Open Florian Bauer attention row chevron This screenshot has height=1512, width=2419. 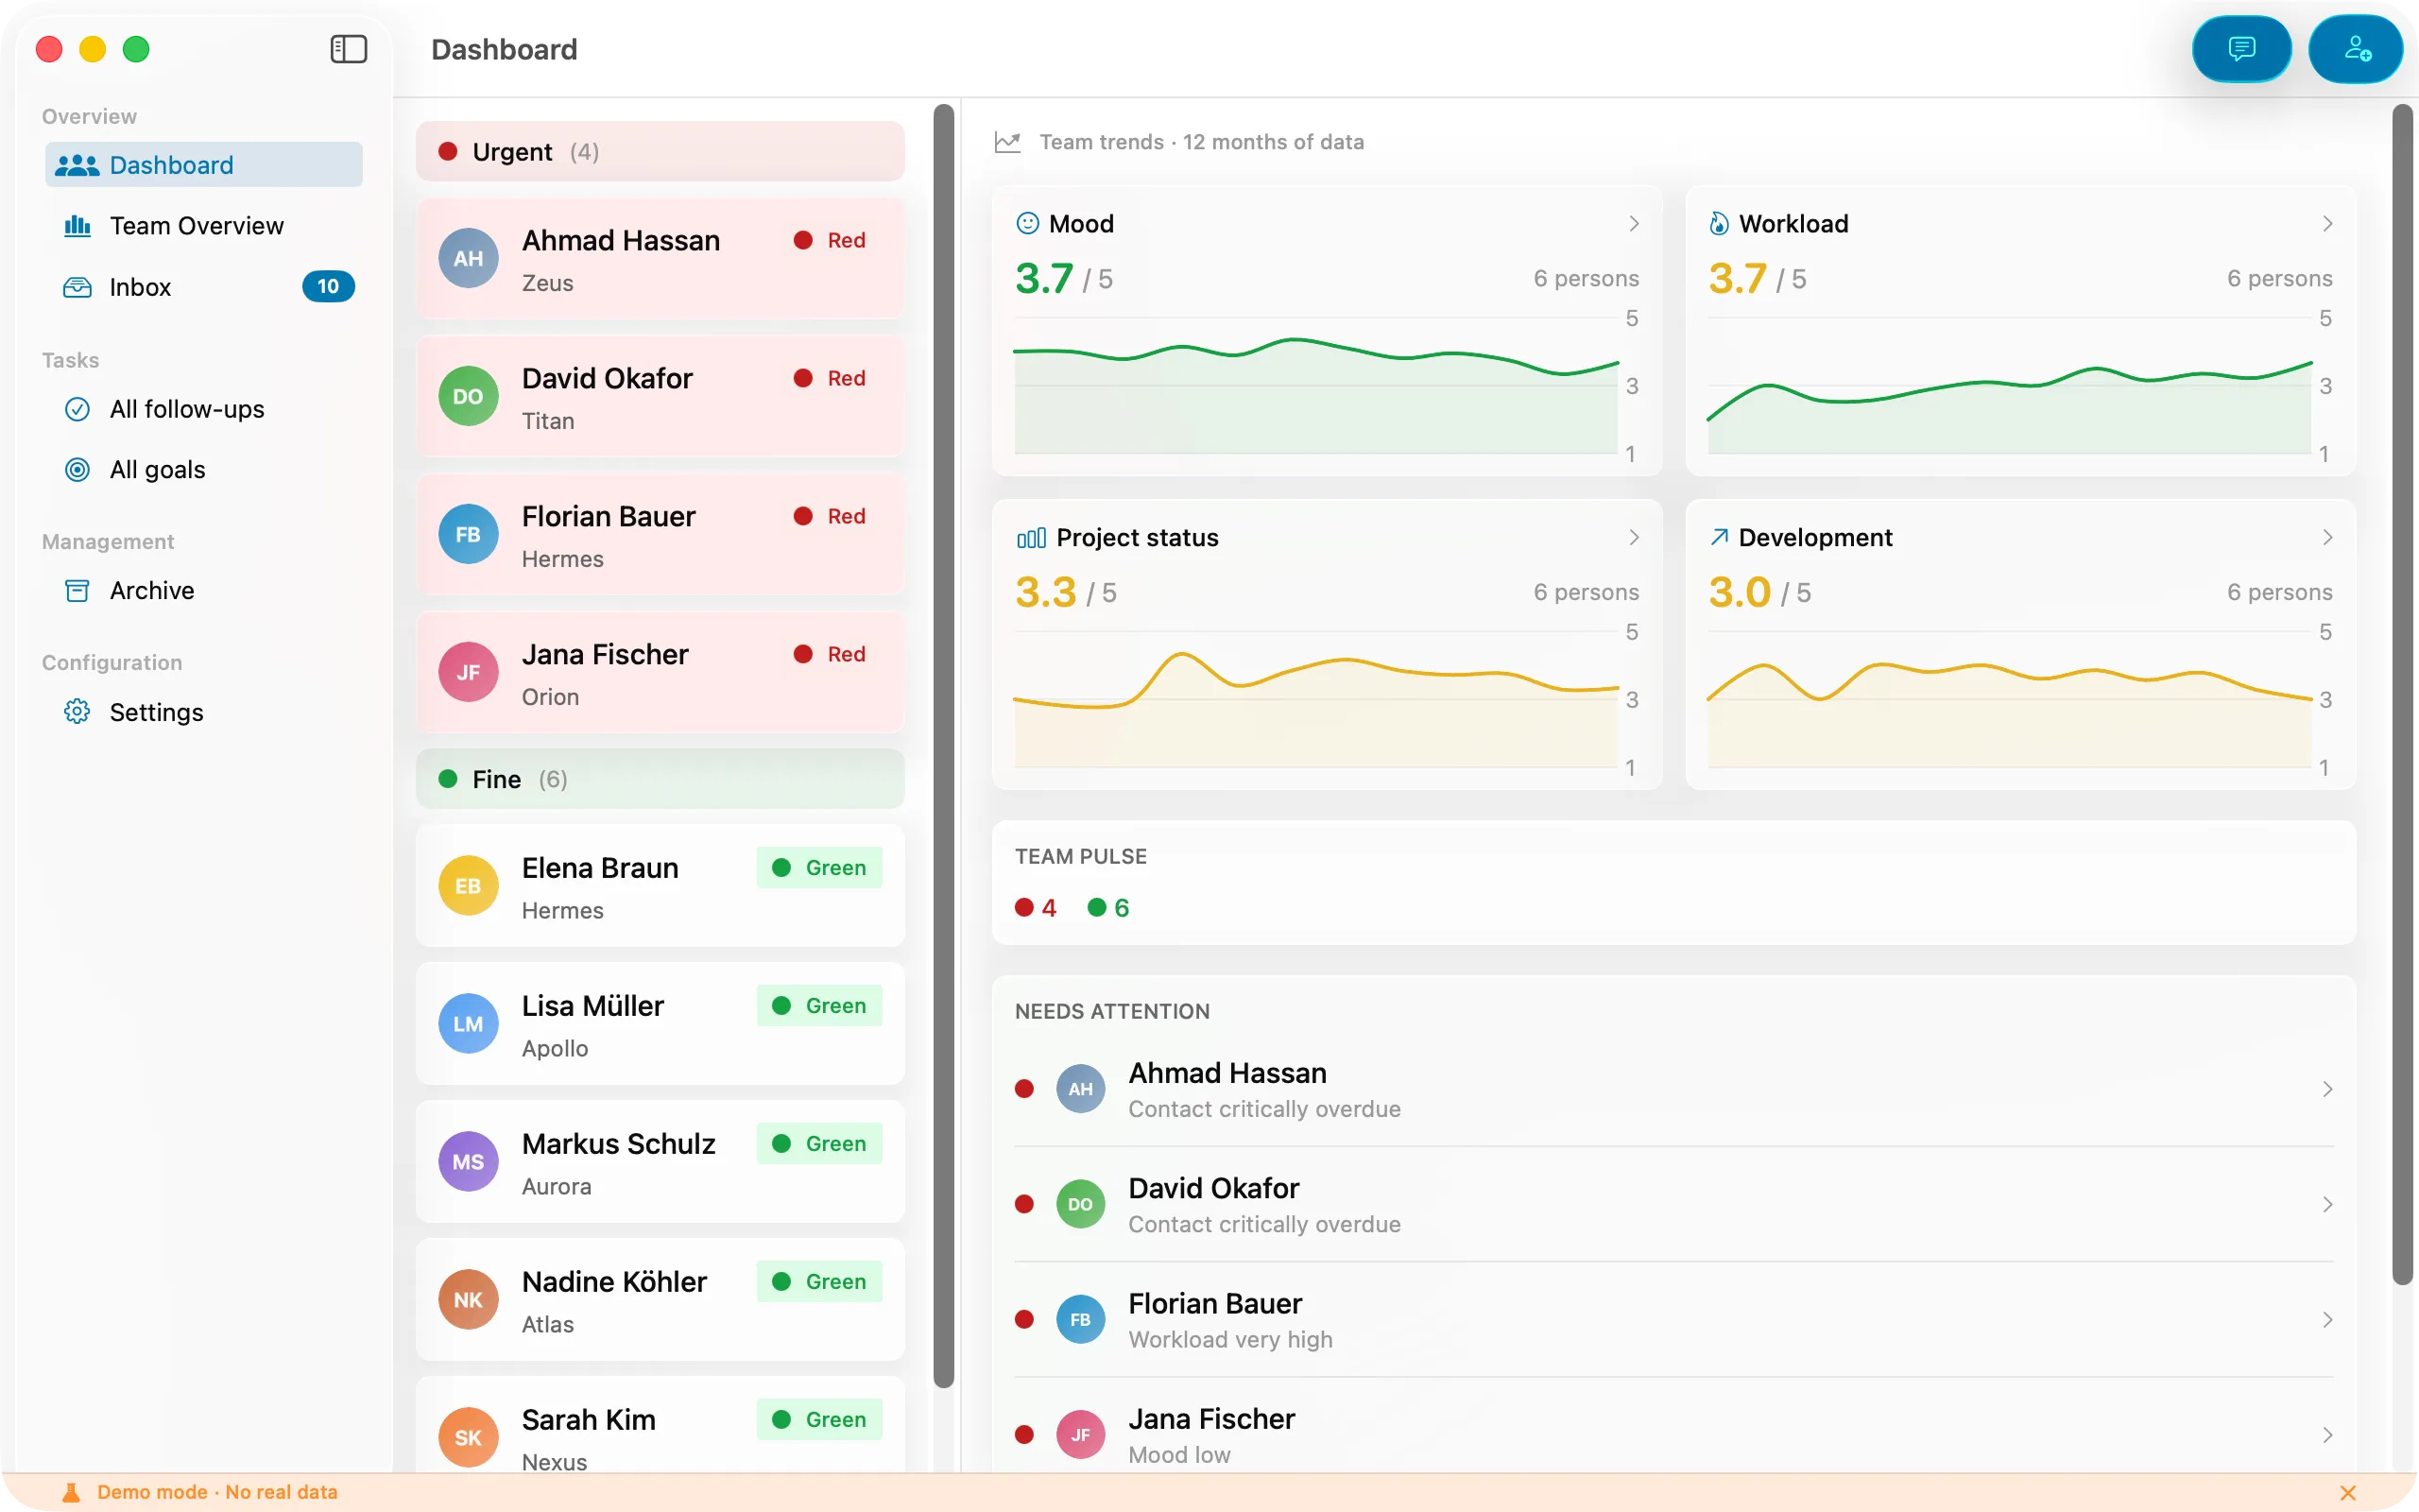(x=2327, y=1320)
